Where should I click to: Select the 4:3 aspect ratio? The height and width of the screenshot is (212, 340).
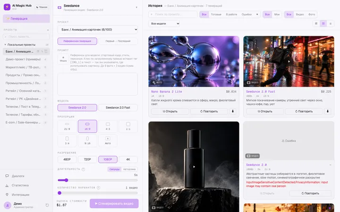[x=108, y=126]
